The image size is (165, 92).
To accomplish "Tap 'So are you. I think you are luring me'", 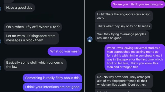I will pyautogui.click(x=138, y=4).
